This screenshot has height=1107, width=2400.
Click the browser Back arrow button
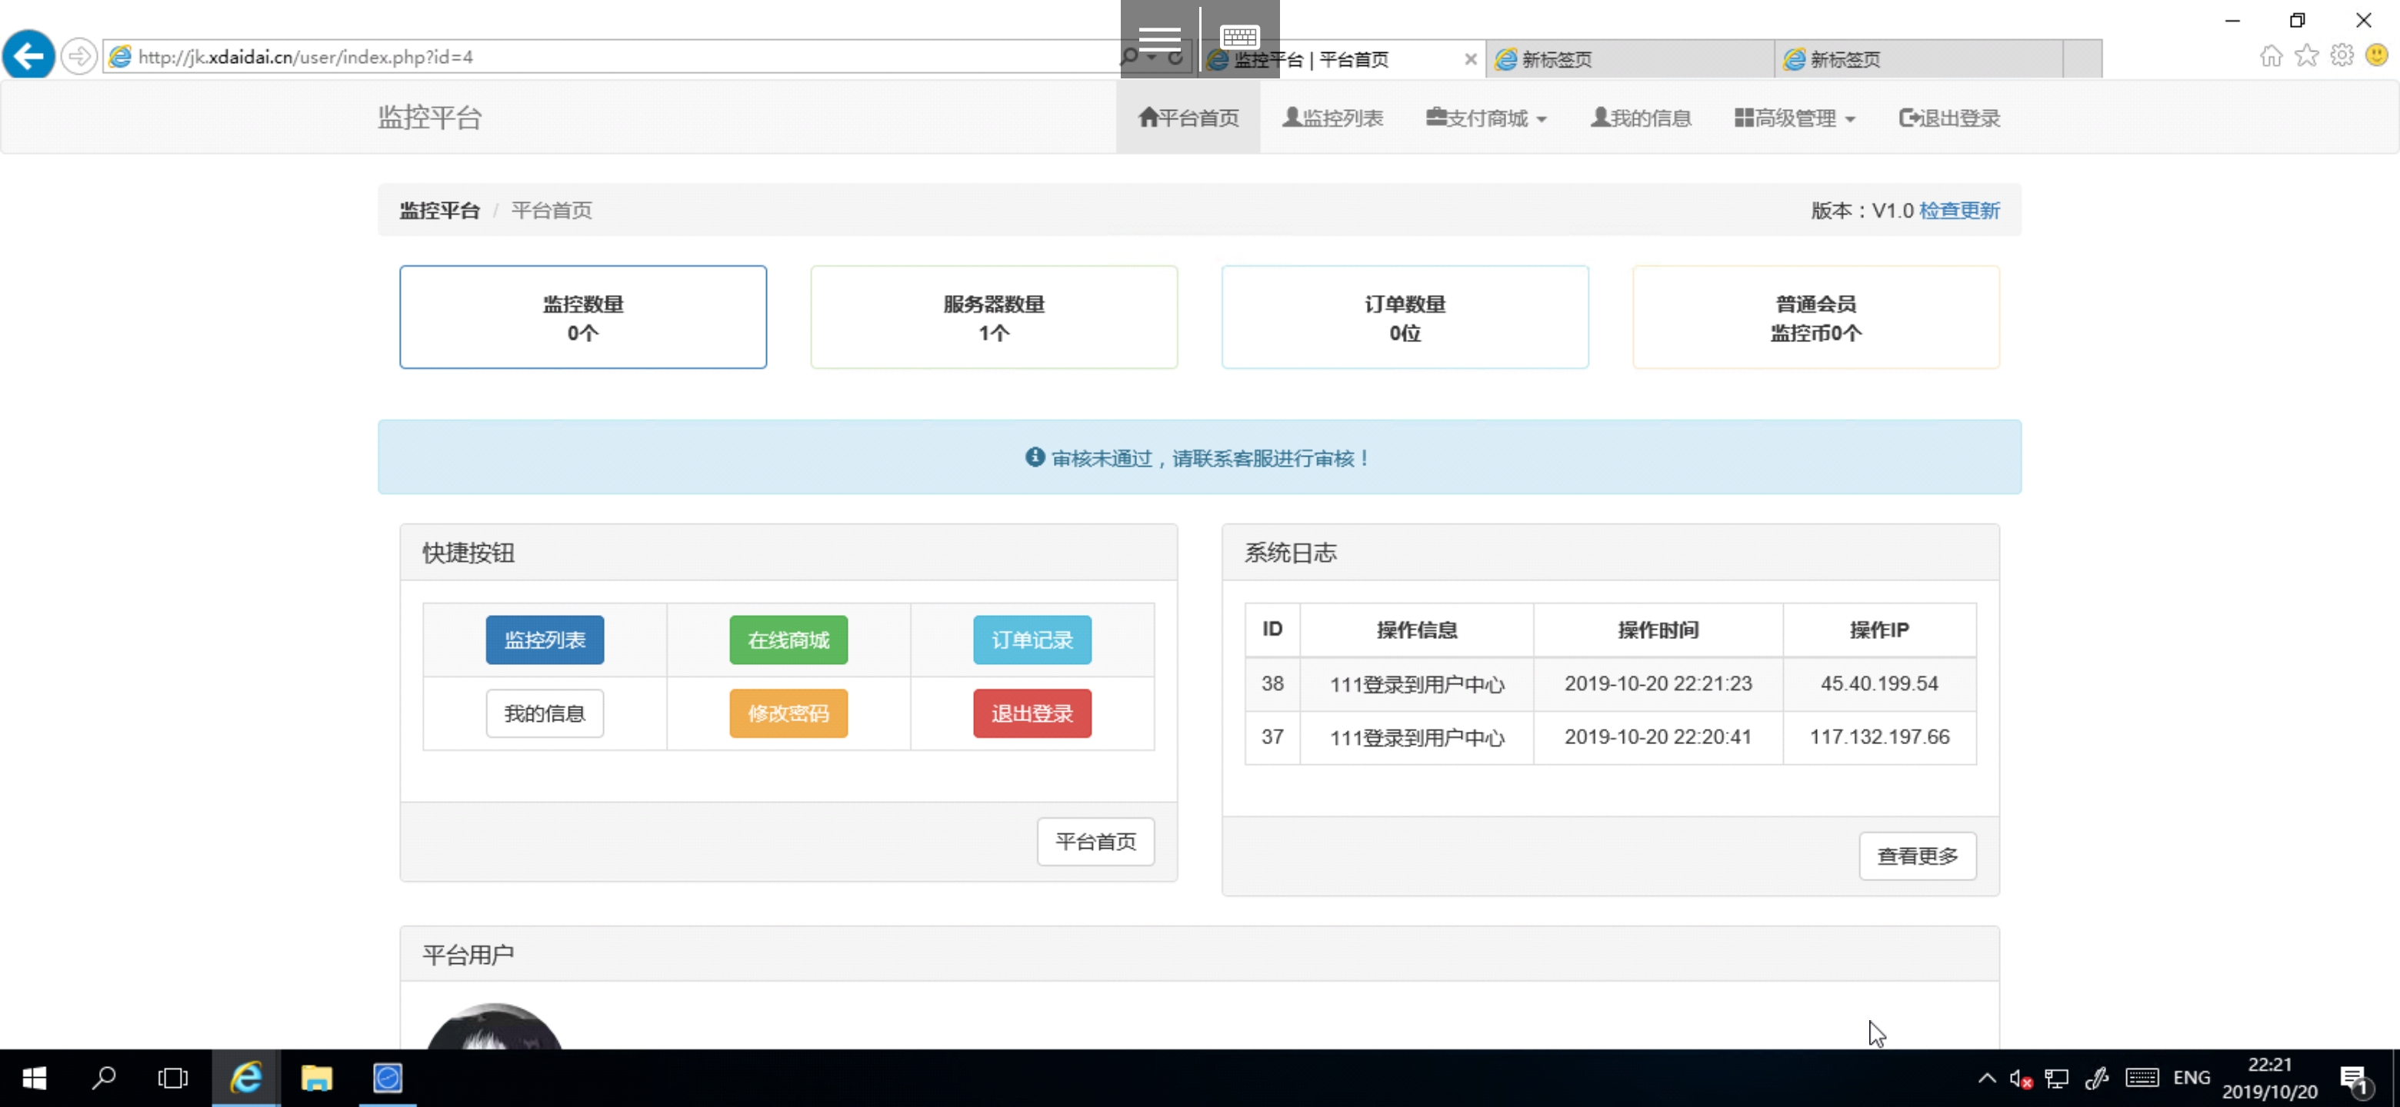[28, 56]
